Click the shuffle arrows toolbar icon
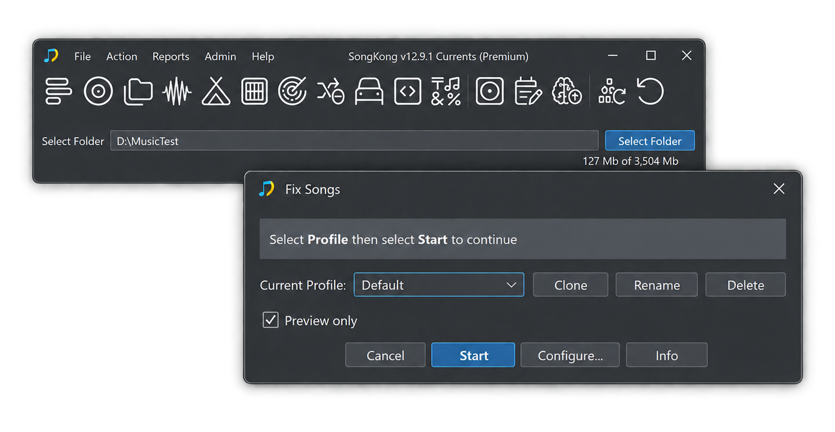Image resolution: width=835 pixels, height=432 pixels. pos(331,92)
